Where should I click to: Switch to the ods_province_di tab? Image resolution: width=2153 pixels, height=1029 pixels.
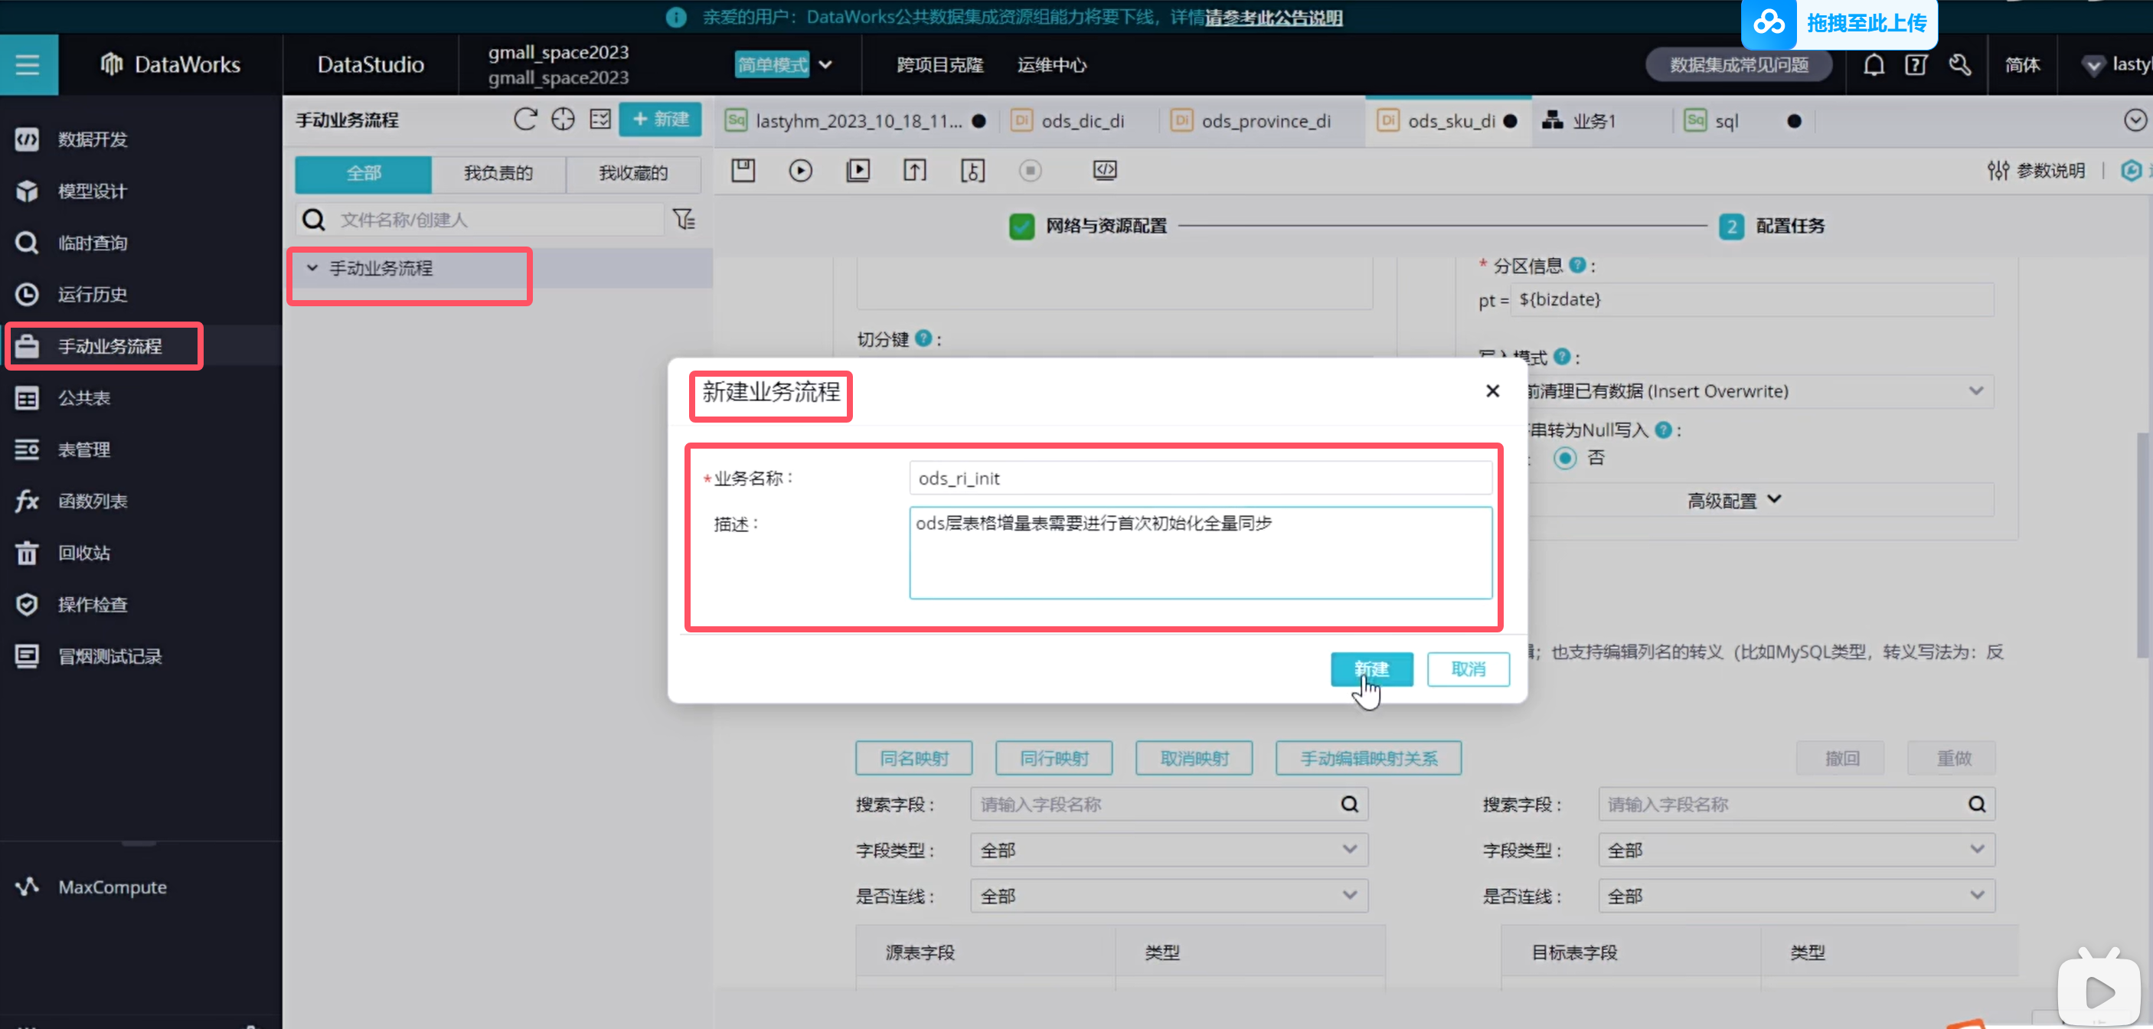tap(1266, 121)
